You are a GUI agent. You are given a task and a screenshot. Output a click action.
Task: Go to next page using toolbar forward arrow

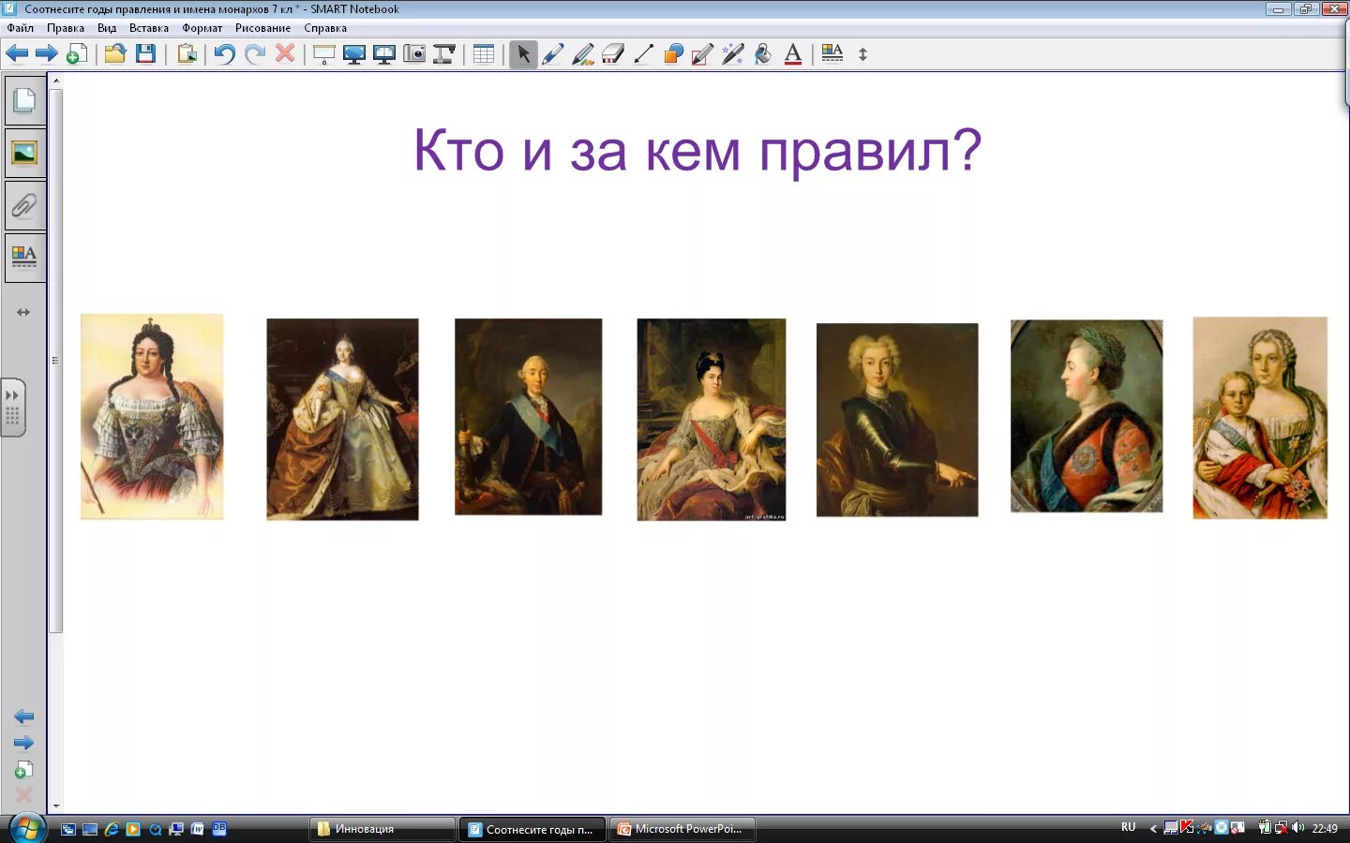tap(46, 53)
